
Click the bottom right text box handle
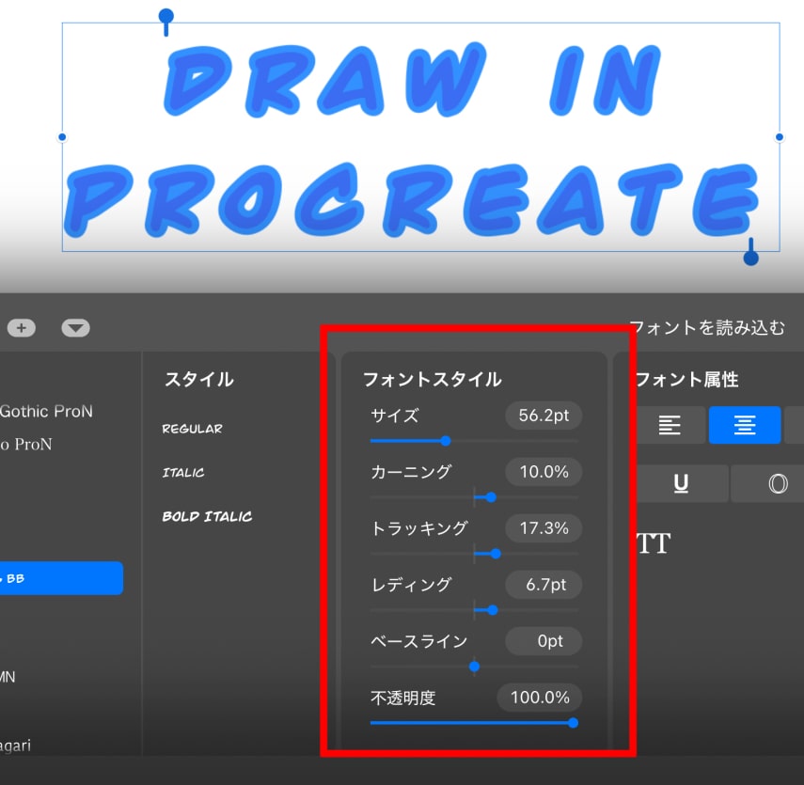point(751,257)
